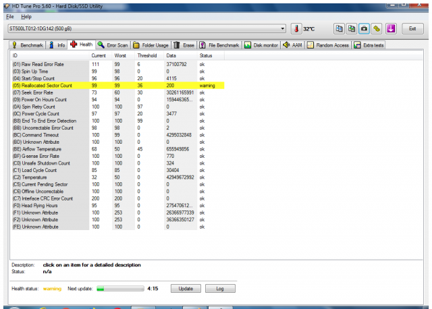Viewport: 432px width, 309px height.
Task: Click the Exit button
Action: click(x=412, y=29)
